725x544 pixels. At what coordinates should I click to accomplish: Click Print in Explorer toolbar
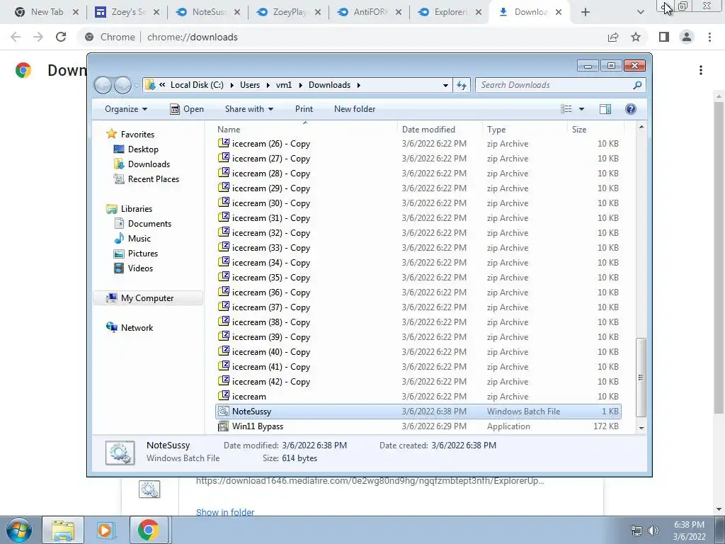click(304, 109)
